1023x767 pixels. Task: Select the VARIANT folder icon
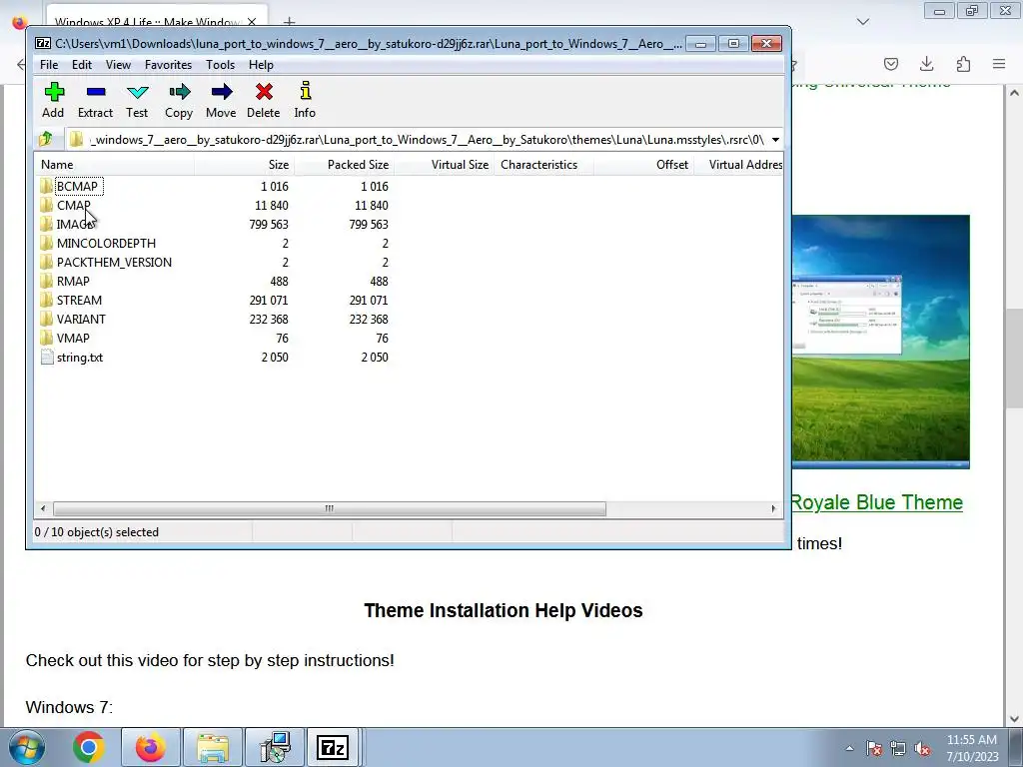tap(46, 319)
